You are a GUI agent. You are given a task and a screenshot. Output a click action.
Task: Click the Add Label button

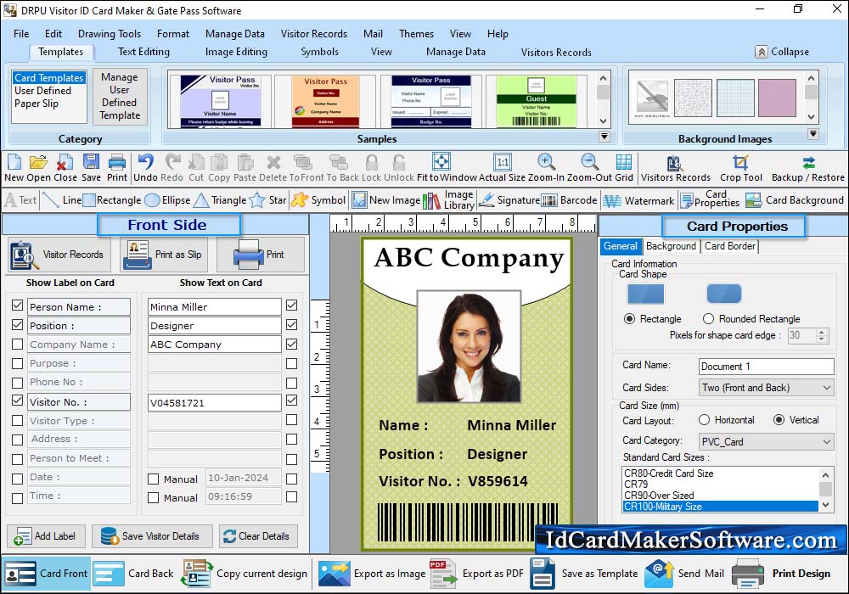[x=46, y=536]
